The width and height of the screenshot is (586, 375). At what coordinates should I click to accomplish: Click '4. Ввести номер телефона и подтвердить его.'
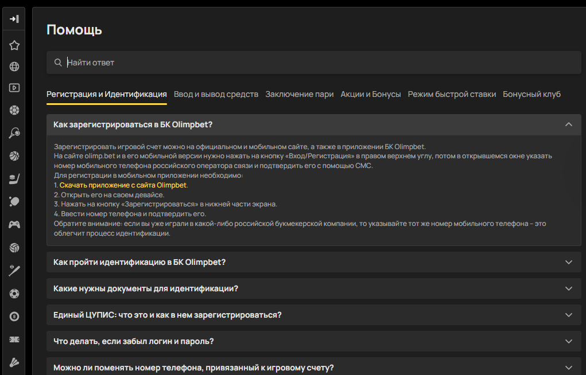click(130, 214)
